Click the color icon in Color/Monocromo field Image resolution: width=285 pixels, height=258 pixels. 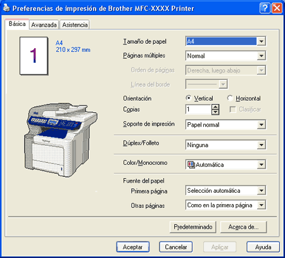191,165
